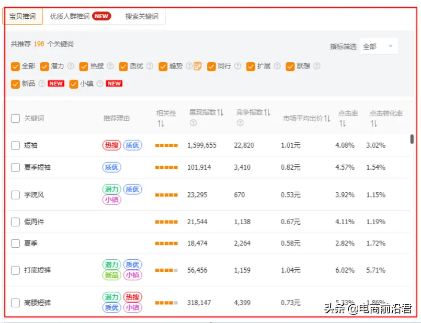Click the sort icon on 展现指数 column
Screen dimensions: 421x323
click(220, 113)
